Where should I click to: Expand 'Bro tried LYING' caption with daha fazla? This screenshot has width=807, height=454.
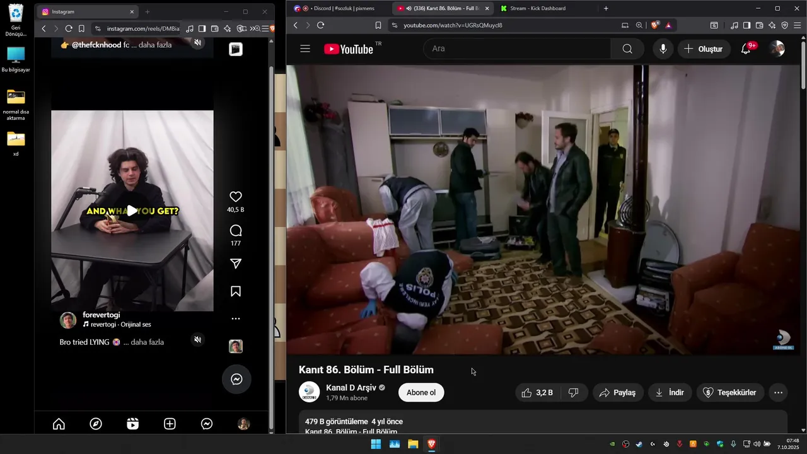point(148,342)
